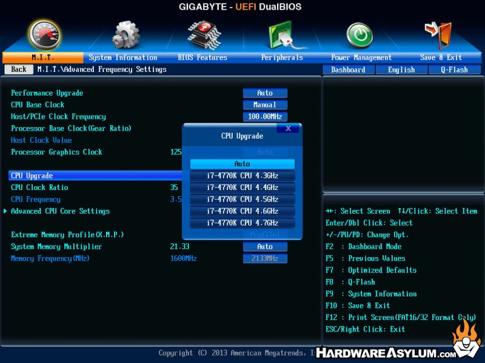Click the F5 Previous Values help line
Viewport: 485px width, 363px height.
coord(366,258)
